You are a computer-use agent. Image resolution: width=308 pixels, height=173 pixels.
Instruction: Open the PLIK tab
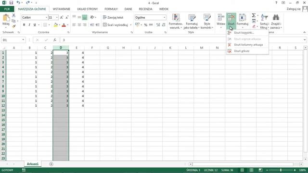[x=7, y=9]
